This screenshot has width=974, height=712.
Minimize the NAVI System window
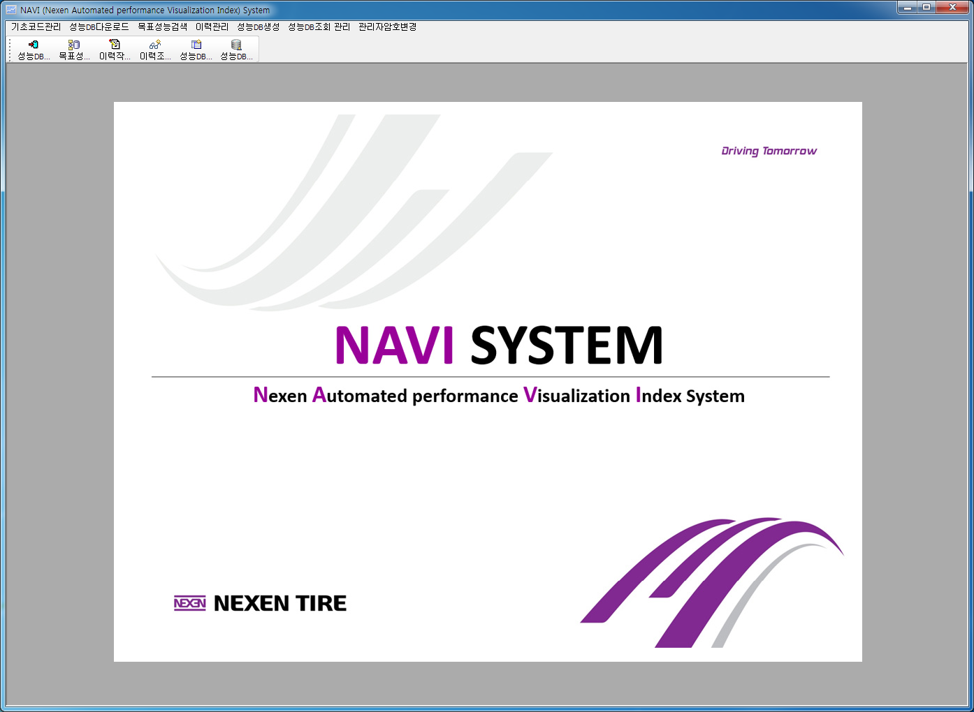coord(907,8)
